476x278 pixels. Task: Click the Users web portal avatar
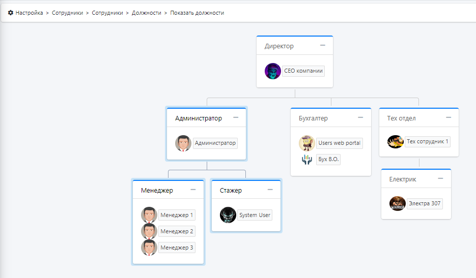(x=307, y=143)
